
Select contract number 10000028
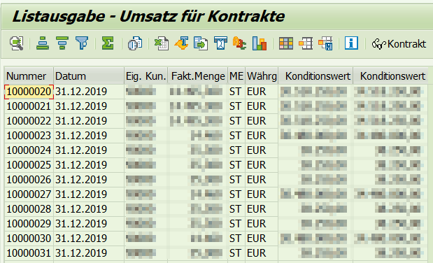coord(29,209)
